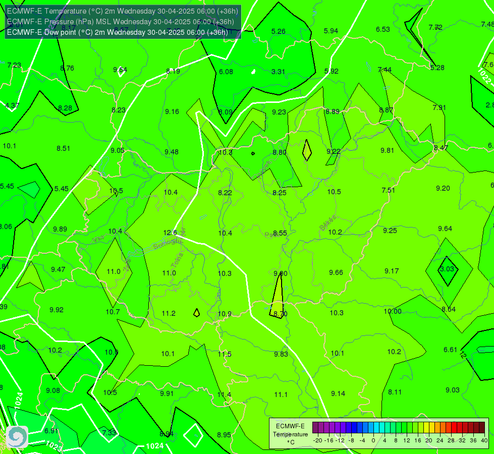This screenshot has height=454, width=494.
Task: Click the 6.61 temperature value
Action: click(450, 350)
